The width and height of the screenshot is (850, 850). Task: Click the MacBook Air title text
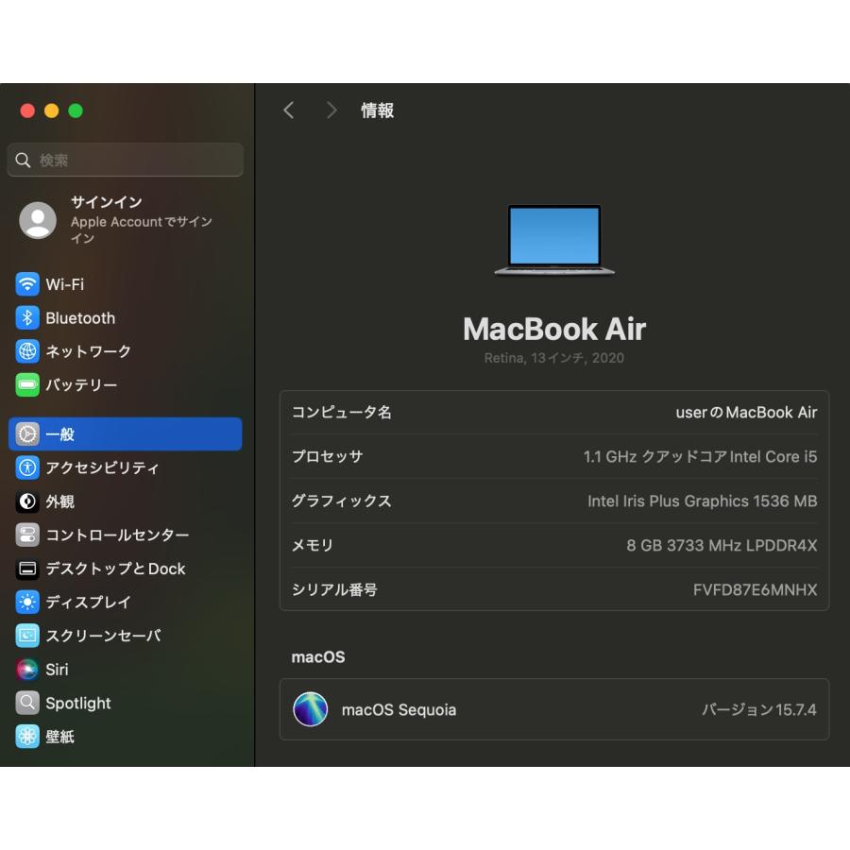pyautogui.click(x=554, y=329)
